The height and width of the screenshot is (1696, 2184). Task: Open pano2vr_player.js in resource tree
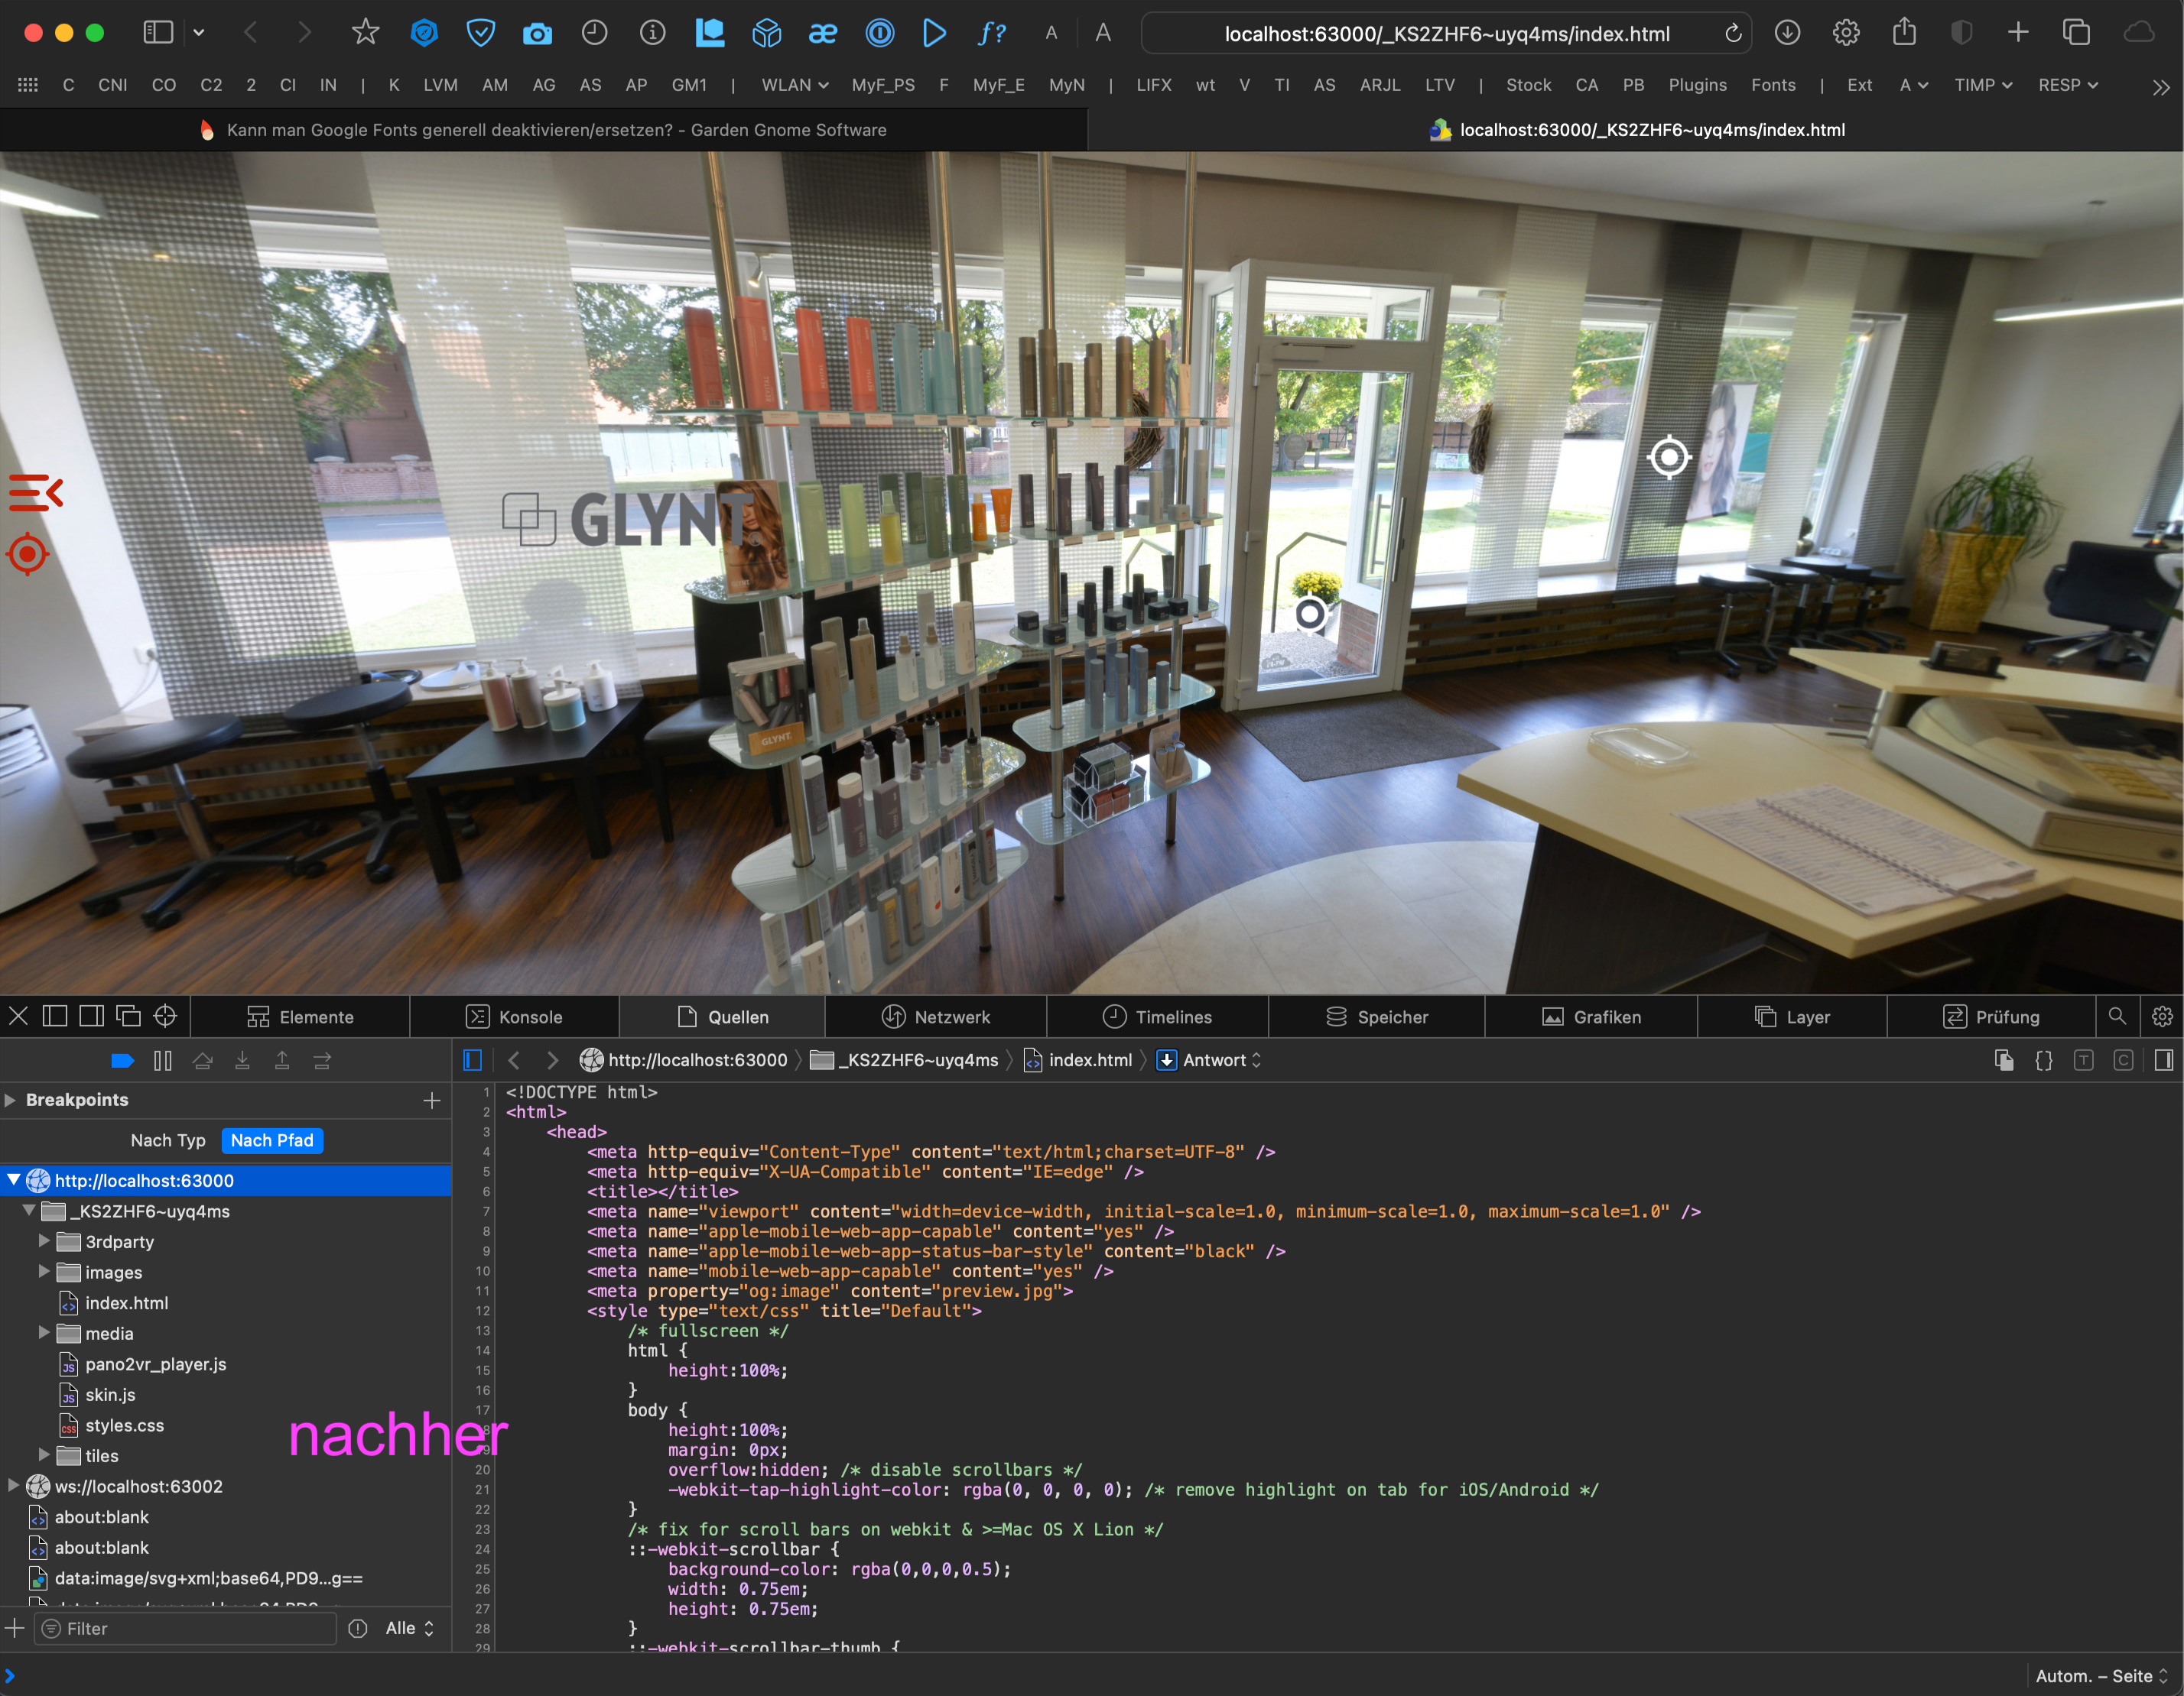155,1364
